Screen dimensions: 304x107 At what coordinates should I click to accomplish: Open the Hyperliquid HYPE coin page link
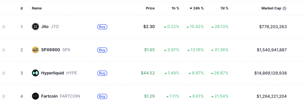[59, 73]
